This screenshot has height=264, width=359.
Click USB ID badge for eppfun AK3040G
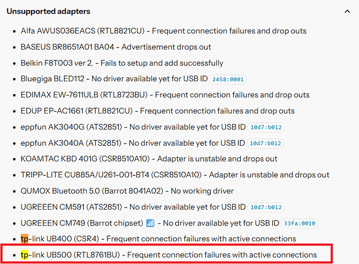(x=266, y=127)
